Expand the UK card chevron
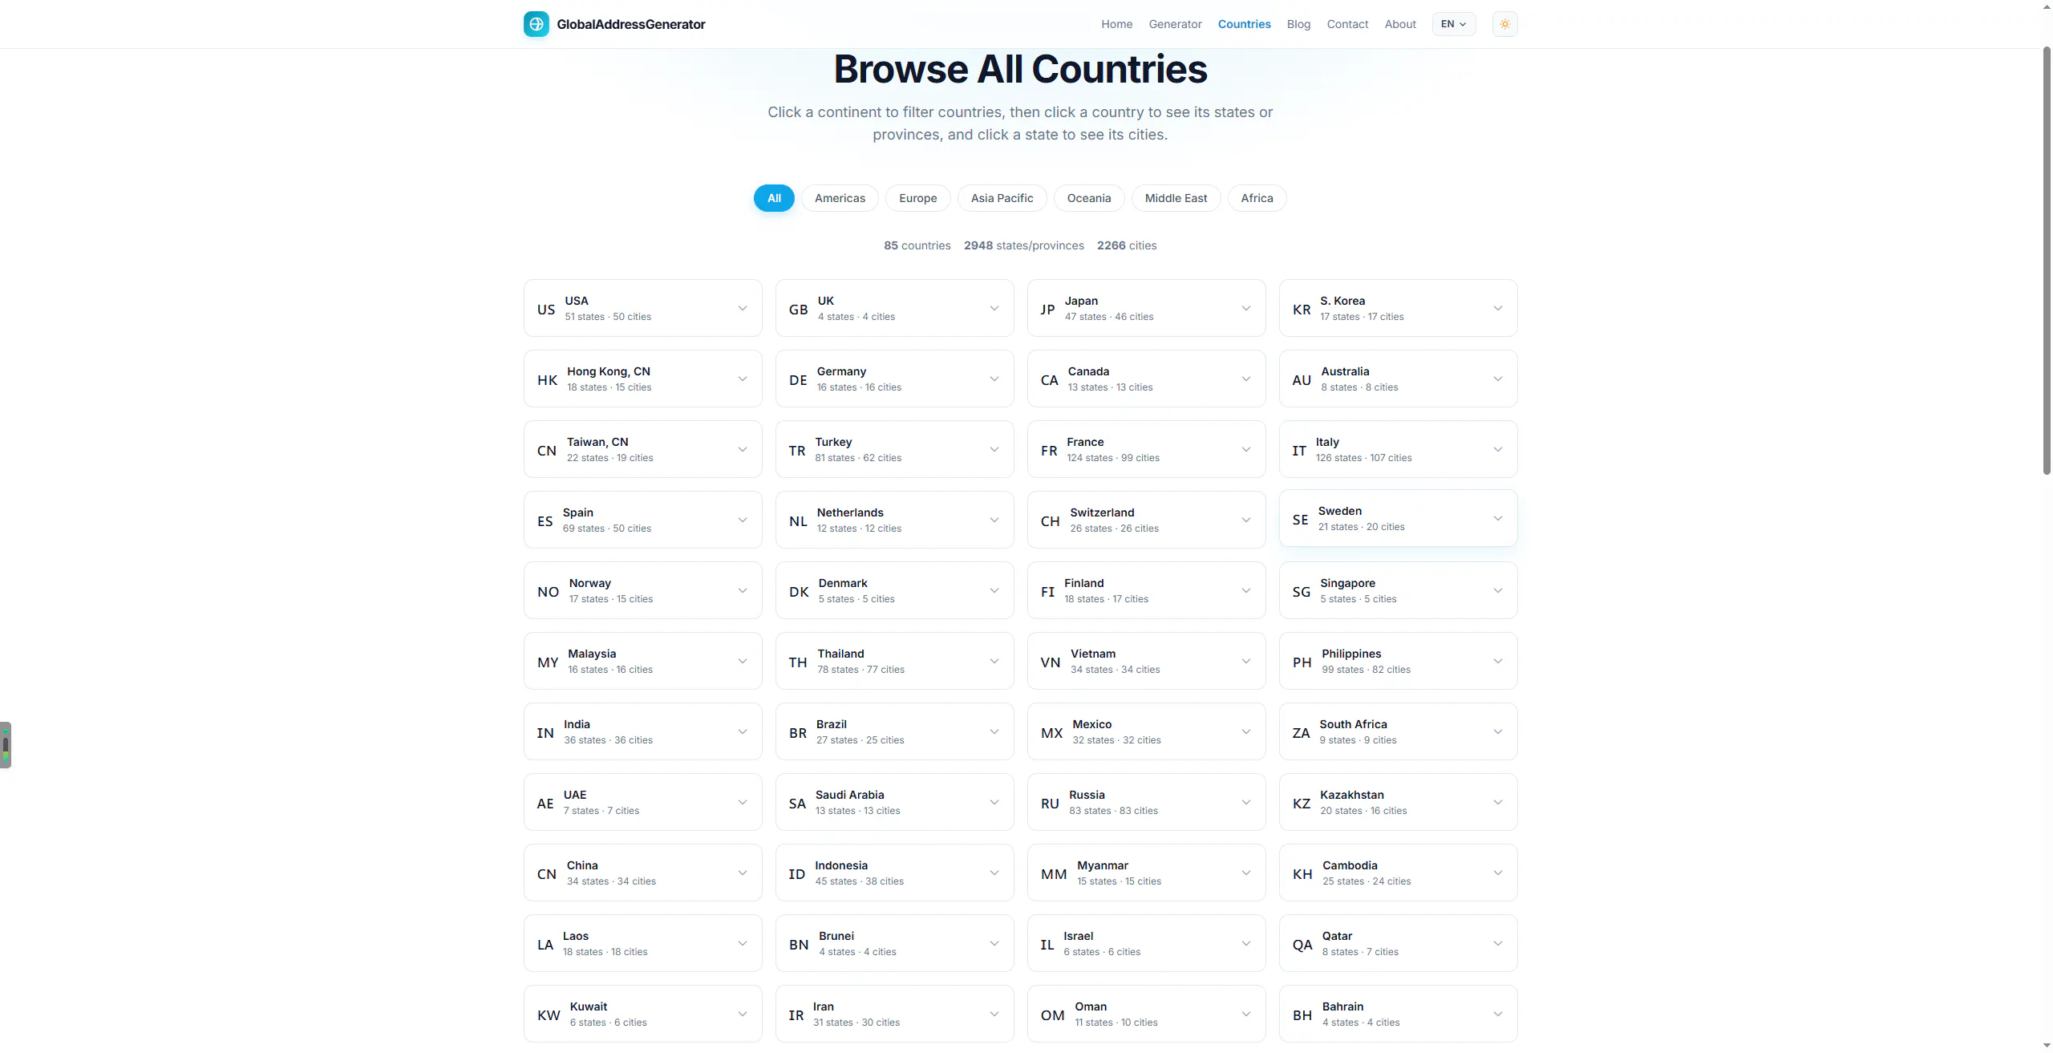This screenshot has height=1053, width=2053. pyautogui.click(x=994, y=308)
